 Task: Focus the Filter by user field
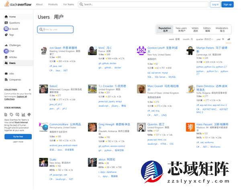(55, 29)
